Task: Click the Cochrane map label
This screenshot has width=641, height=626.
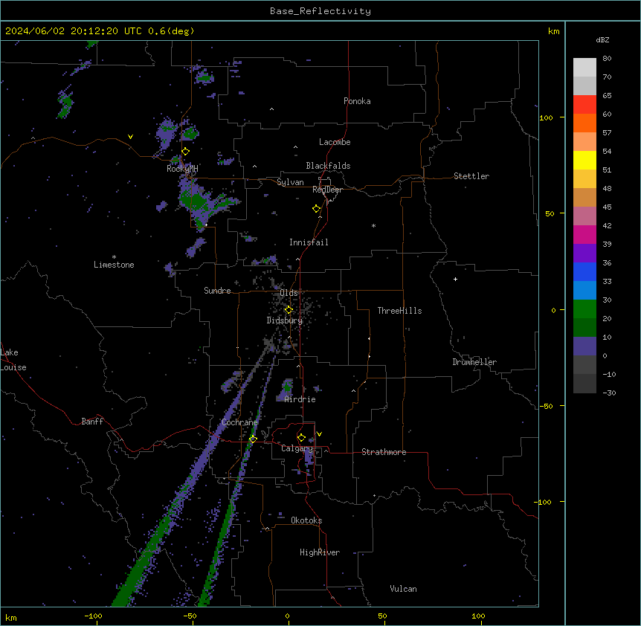Action: coord(239,422)
